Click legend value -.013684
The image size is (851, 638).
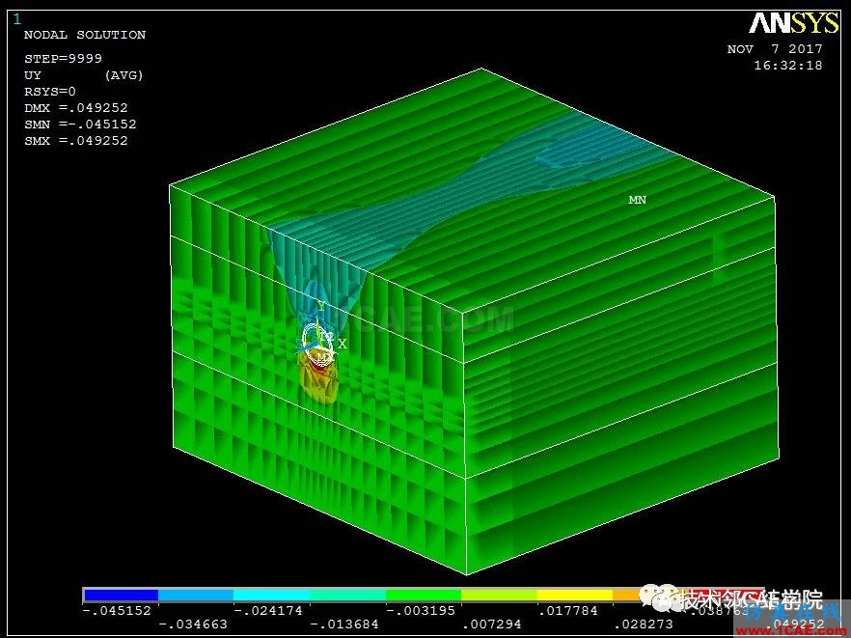[344, 624]
